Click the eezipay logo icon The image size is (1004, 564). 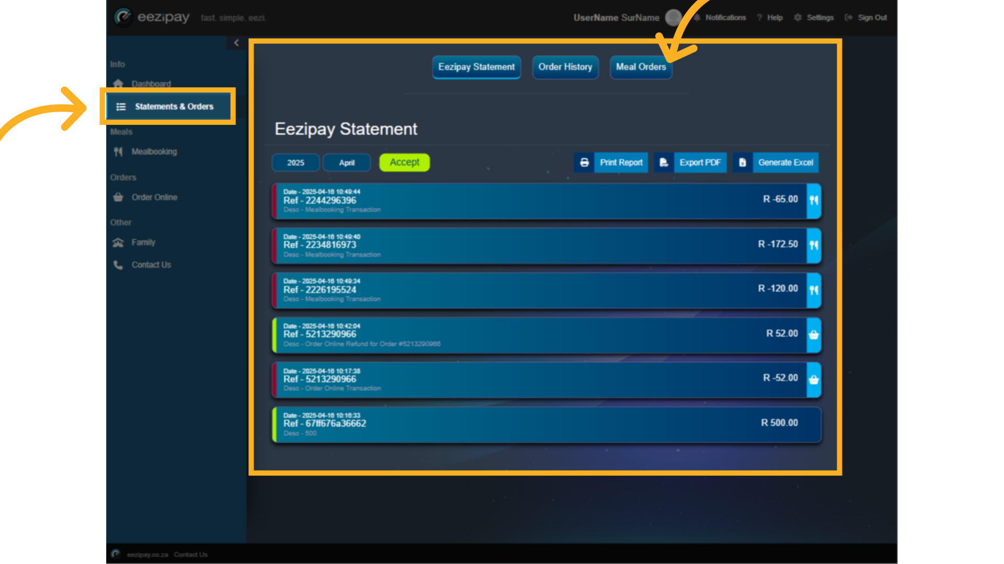click(x=124, y=16)
